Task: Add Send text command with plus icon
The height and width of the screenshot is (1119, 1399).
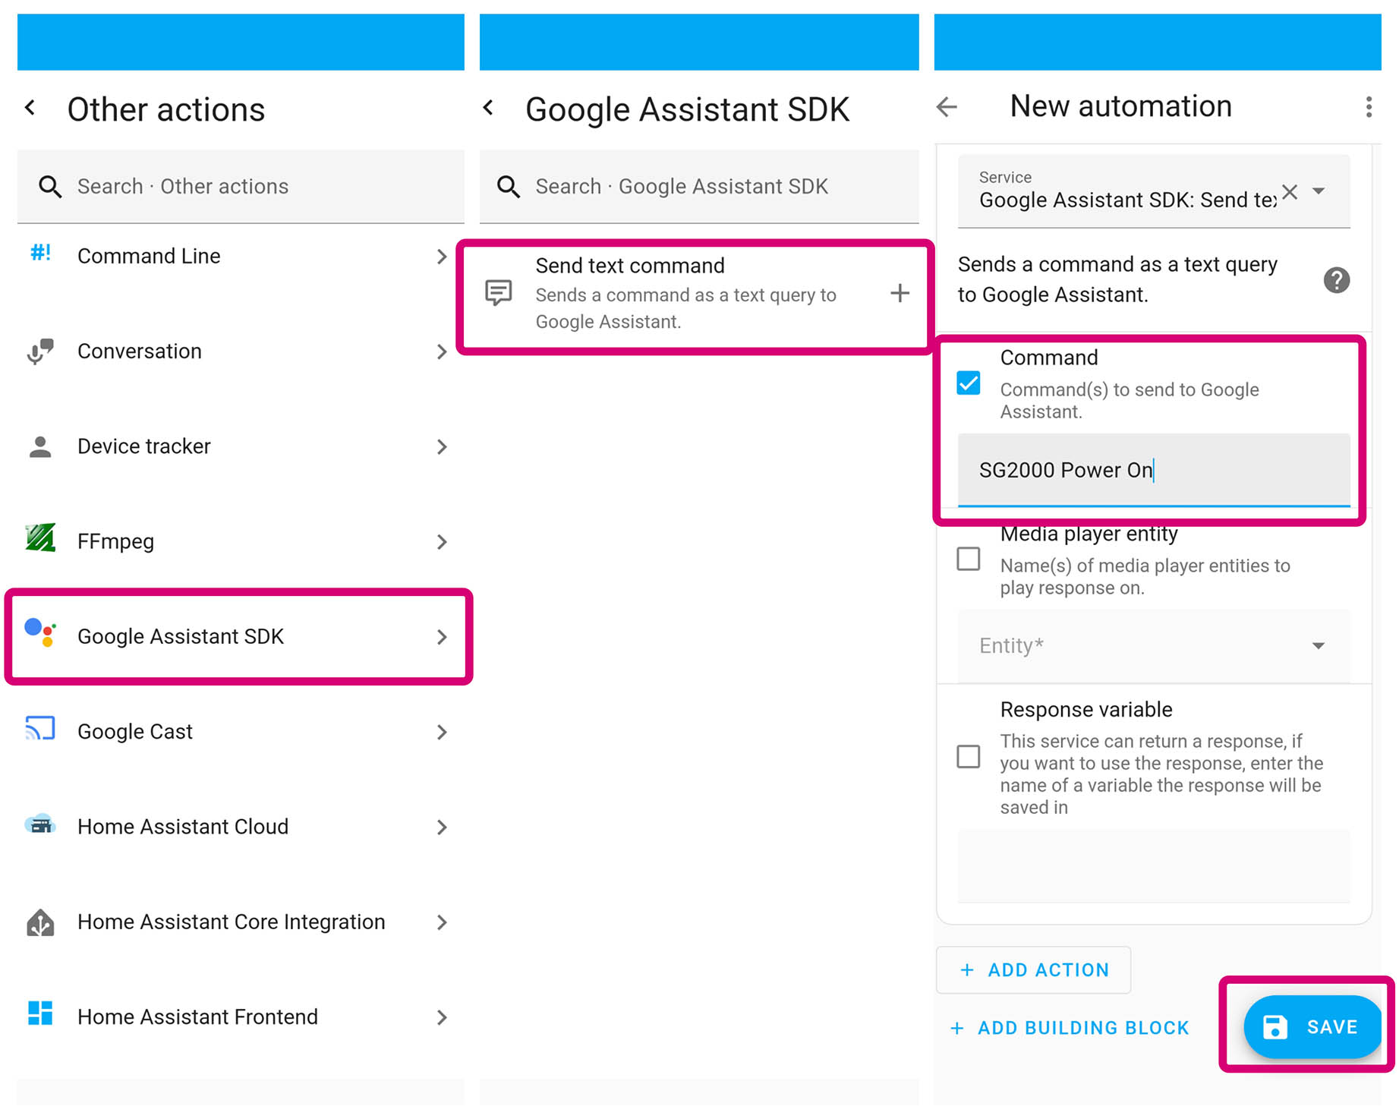Action: tap(900, 292)
